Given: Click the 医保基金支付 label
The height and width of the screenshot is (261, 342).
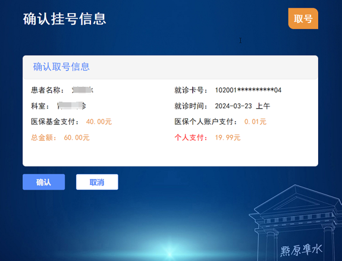Looking at the screenshot, I should 55,122.
